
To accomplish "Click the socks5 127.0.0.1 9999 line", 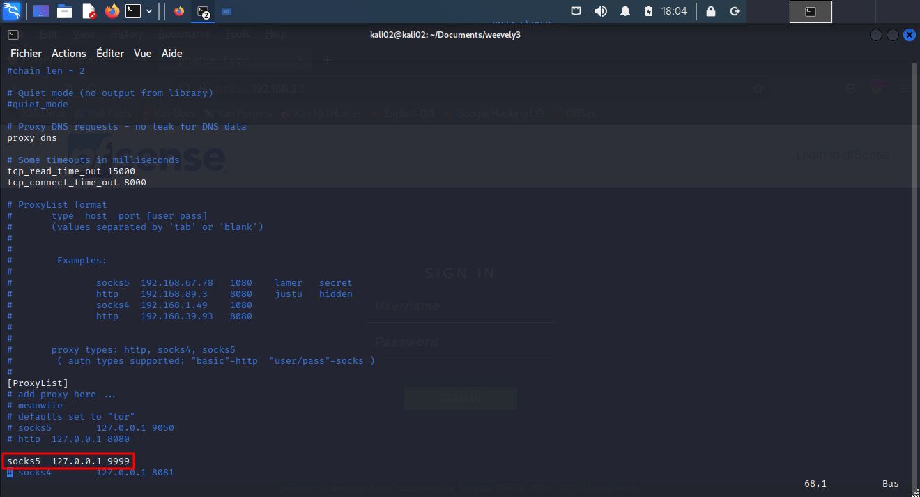I will [68, 461].
